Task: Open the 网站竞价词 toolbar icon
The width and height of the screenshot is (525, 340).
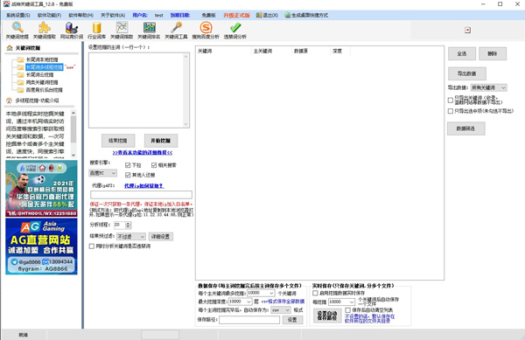Action: [72, 27]
